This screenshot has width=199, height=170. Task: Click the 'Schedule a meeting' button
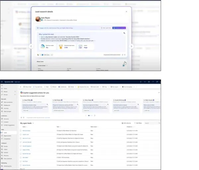point(119,28)
